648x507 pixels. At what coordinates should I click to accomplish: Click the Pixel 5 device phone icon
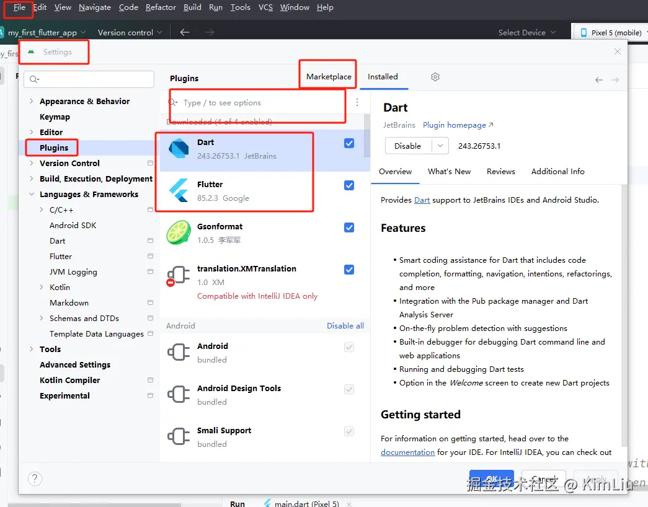tap(584, 33)
